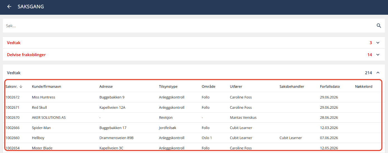Sort by Saksbehandler column header
The height and width of the screenshot is (153, 388).
pyautogui.click(x=292, y=87)
